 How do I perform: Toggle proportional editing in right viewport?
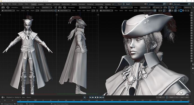tap(176, 7)
